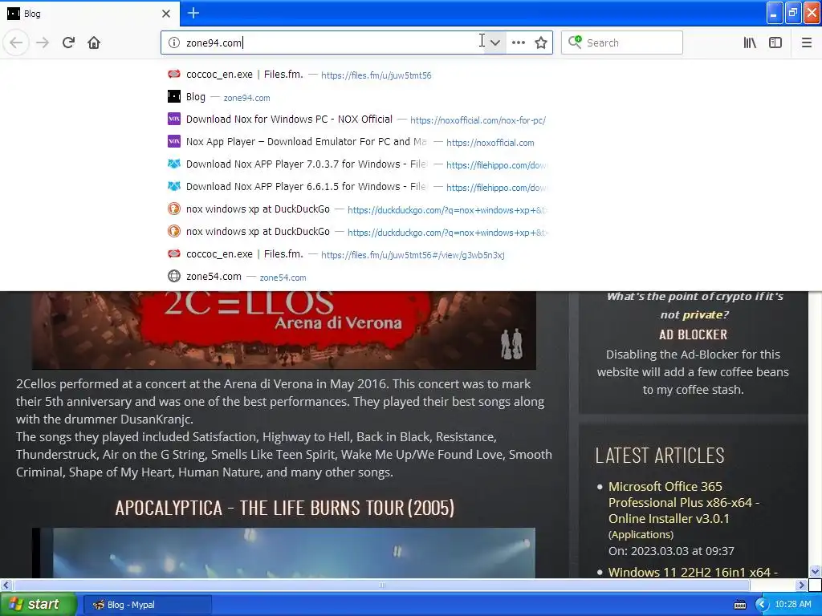Image resolution: width=822 pixels, height=616 pixels.
Task: Pick the zone54.com suggestion
Action: [x=357, y=277]
